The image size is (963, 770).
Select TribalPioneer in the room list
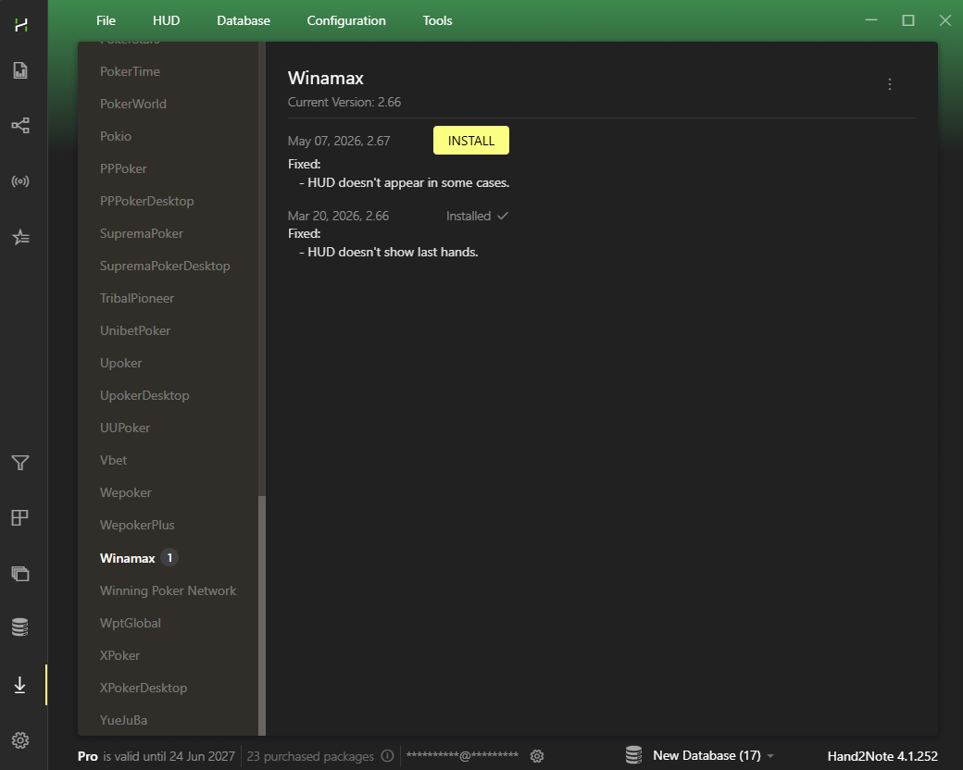point(137,298)
